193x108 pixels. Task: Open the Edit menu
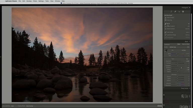pyautogui.click(x=24, y=1)
